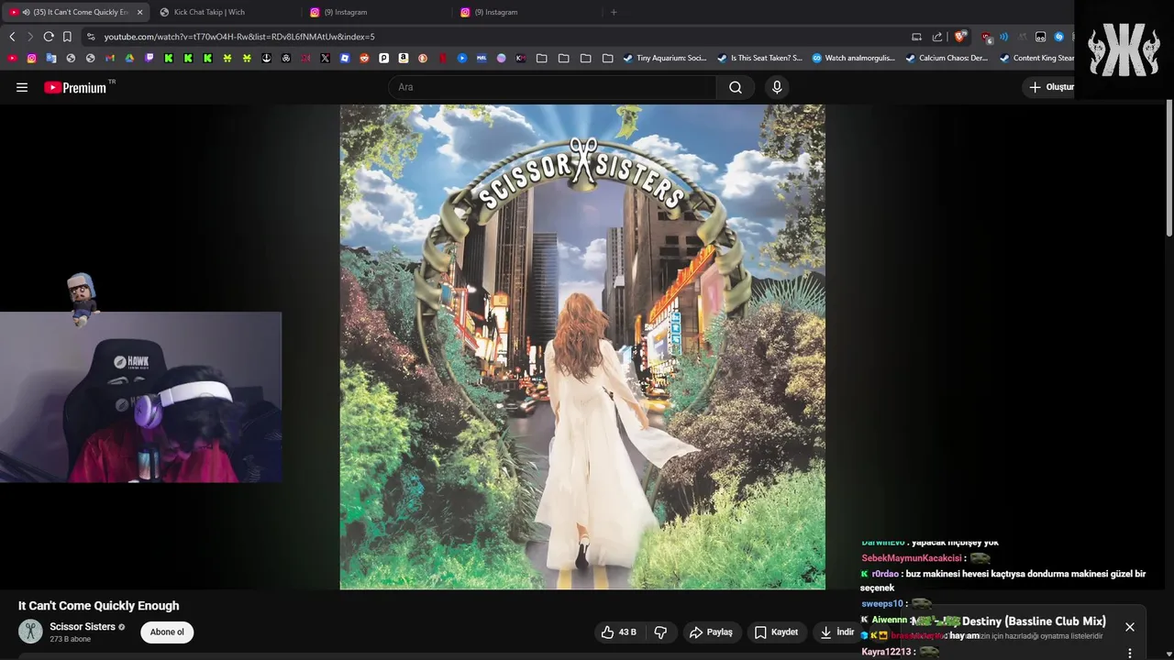Open the Google Drive bookmark icon

129,58
